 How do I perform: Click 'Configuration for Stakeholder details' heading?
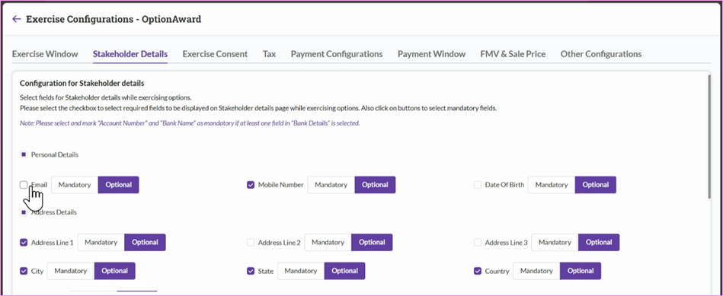coord(82,84)
